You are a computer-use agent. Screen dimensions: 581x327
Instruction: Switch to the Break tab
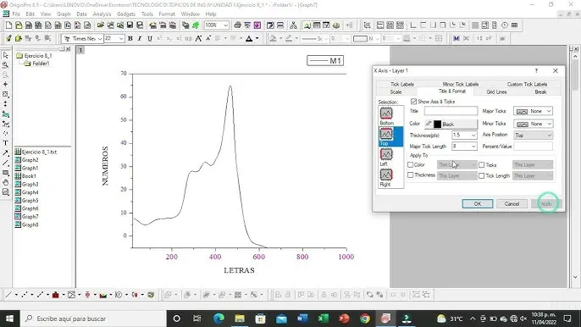(540, 92)
